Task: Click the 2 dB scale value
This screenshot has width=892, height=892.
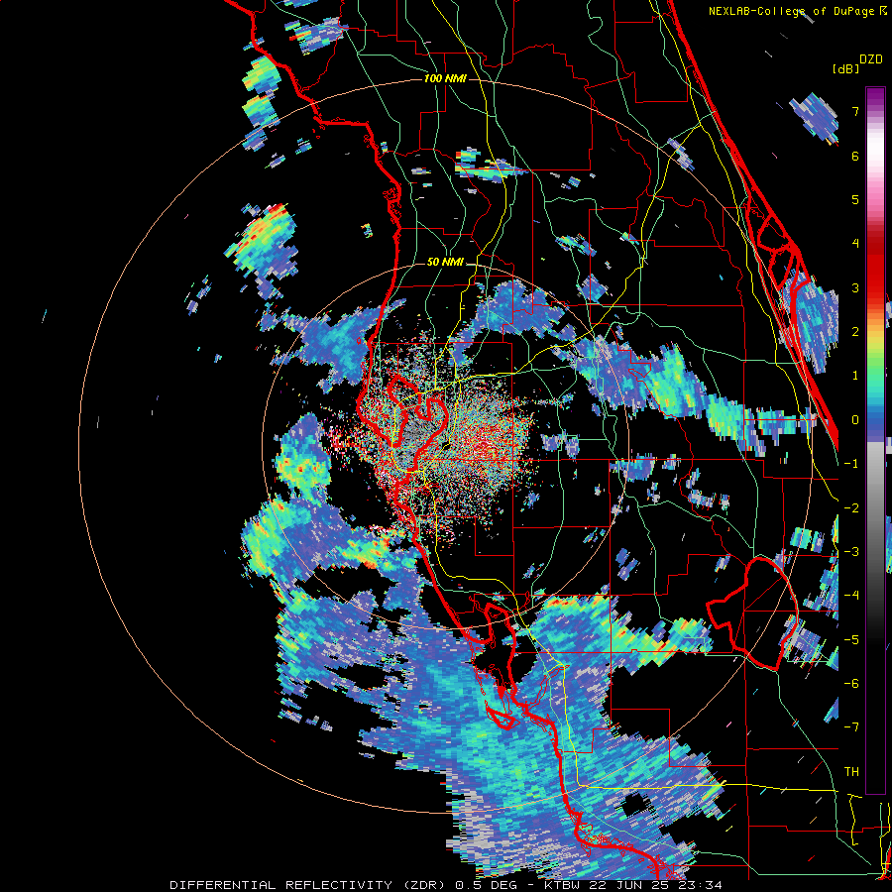Action: pos(855,332)
